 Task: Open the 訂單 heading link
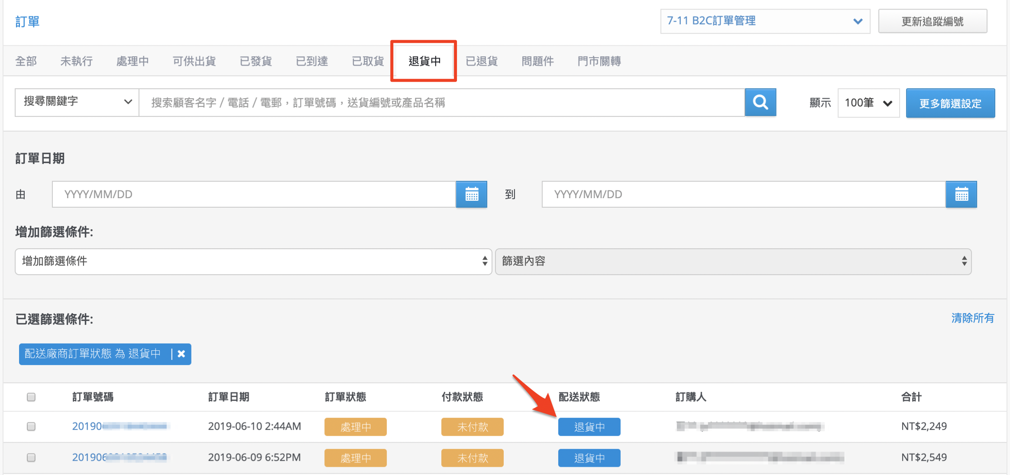(x=27, y=22)
